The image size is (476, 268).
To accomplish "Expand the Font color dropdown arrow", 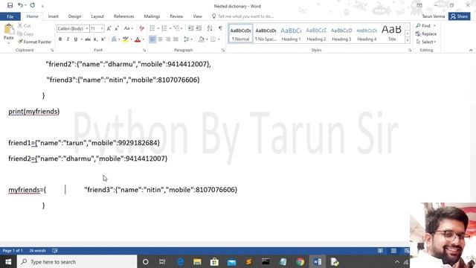I will pyautogui.click(x=144, y=39).
